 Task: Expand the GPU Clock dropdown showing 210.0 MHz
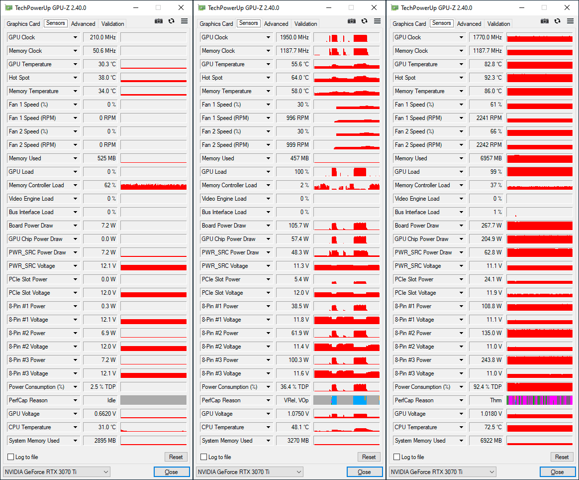click(x=76, y=37)
